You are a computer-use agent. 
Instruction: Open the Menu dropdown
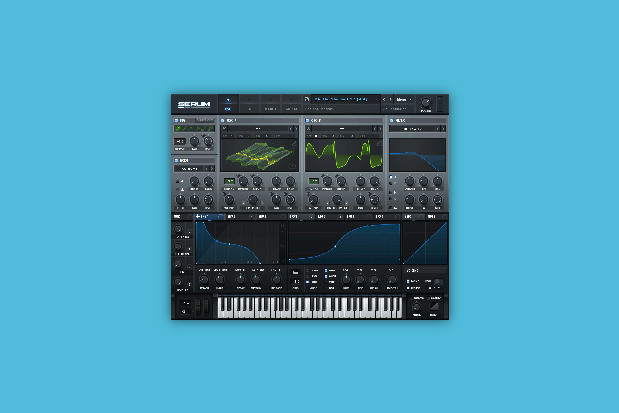point(404,99)
